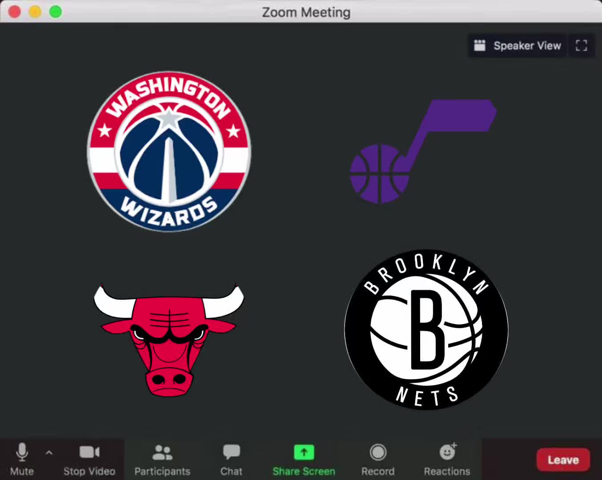602x480 pixels.
Task: Mute the microphone
Action: [x=22, y=460]
